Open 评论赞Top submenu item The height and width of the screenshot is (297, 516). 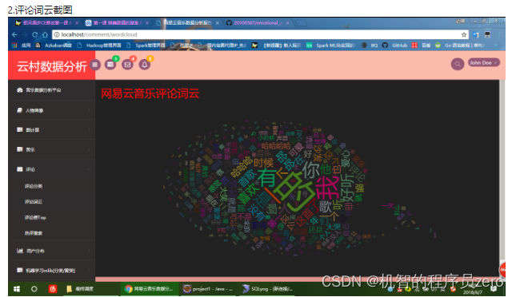click(x=35, y=217)
